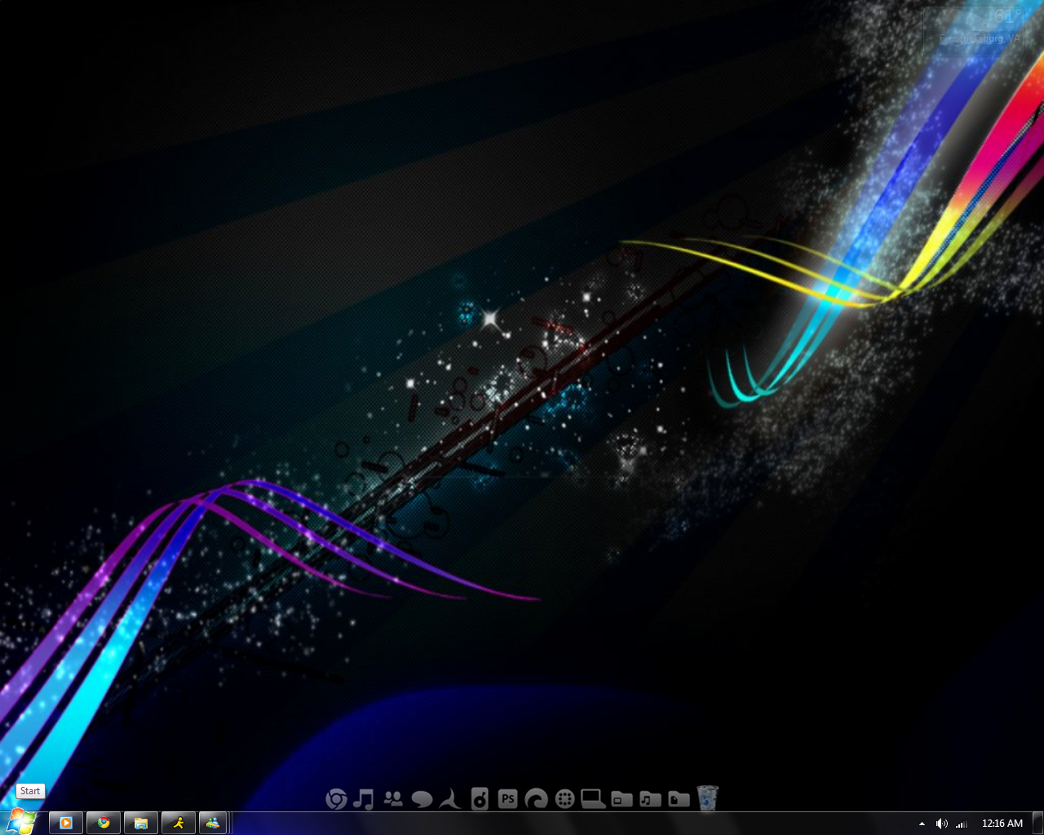Click the Windows Start orb
1044x835 pixels.
(x=21, y=821)
